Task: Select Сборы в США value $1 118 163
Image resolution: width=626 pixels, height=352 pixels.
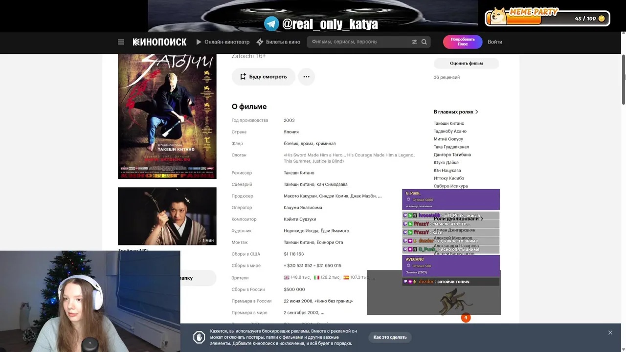Action: [293, 254]
